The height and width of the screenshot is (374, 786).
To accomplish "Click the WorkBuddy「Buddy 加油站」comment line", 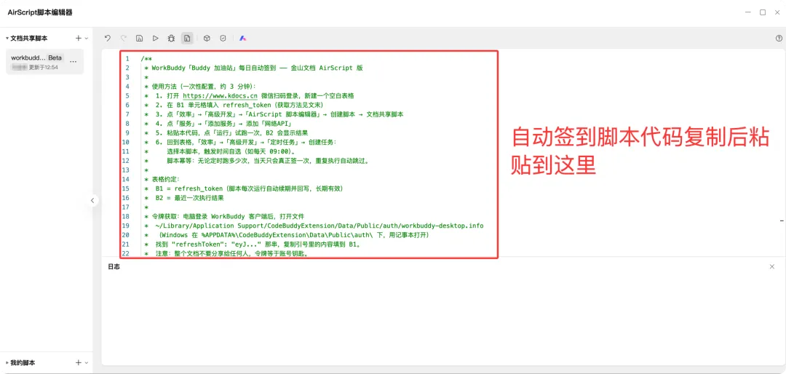I will pos(254,68).
